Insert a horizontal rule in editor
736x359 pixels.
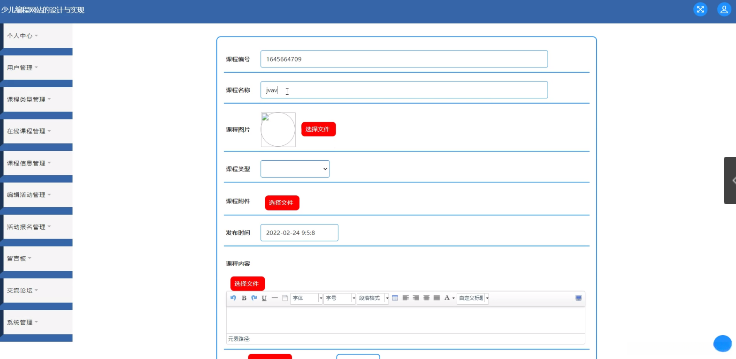275,298
